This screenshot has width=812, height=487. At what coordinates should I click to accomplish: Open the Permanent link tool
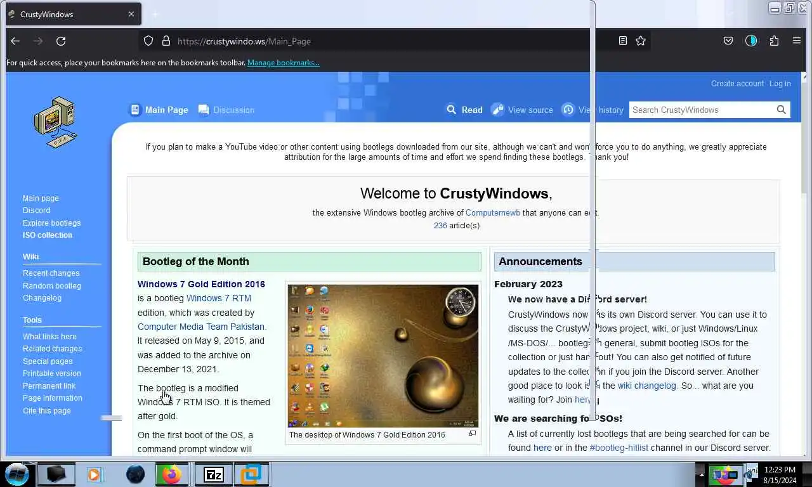tap(49, 386)
